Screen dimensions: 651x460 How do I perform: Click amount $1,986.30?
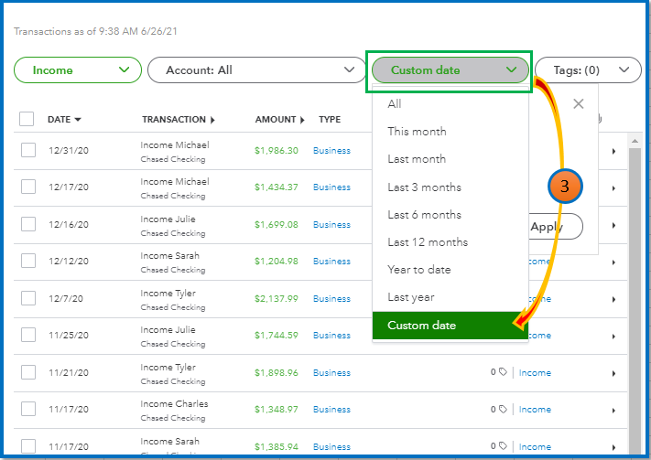277,151
